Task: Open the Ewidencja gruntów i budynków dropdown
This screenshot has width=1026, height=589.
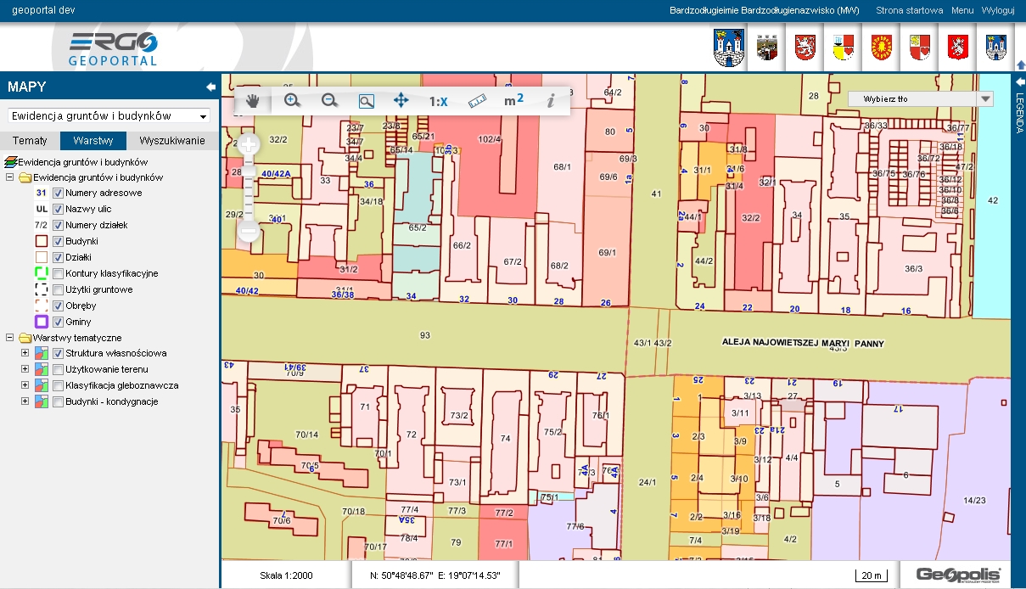Action: [x=109, y=115]
